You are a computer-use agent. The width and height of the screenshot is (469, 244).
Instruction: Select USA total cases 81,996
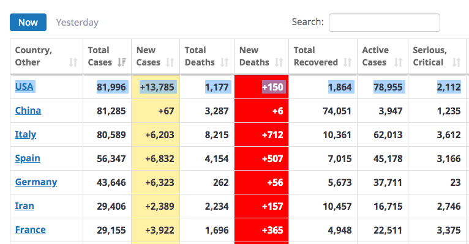[111, 87]
